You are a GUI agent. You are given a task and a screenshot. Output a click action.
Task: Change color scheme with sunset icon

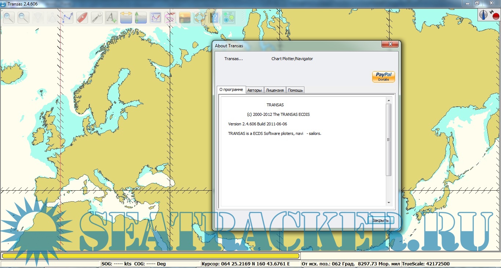(185, 17)
